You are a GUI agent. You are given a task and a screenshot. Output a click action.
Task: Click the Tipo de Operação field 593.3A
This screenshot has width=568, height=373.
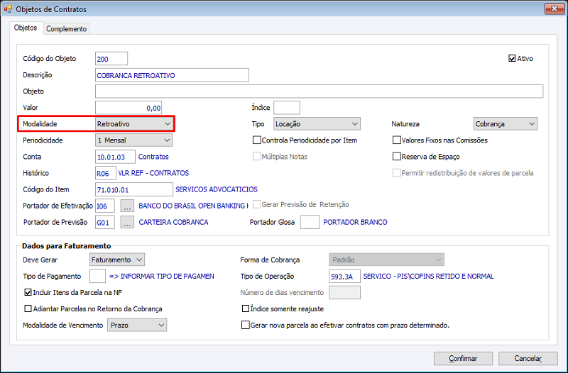click(x=344, y=276)
